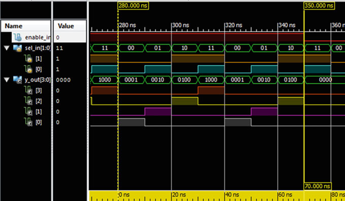
Task: Click the 280 ns ruler label
Action: tap(128, 25)
